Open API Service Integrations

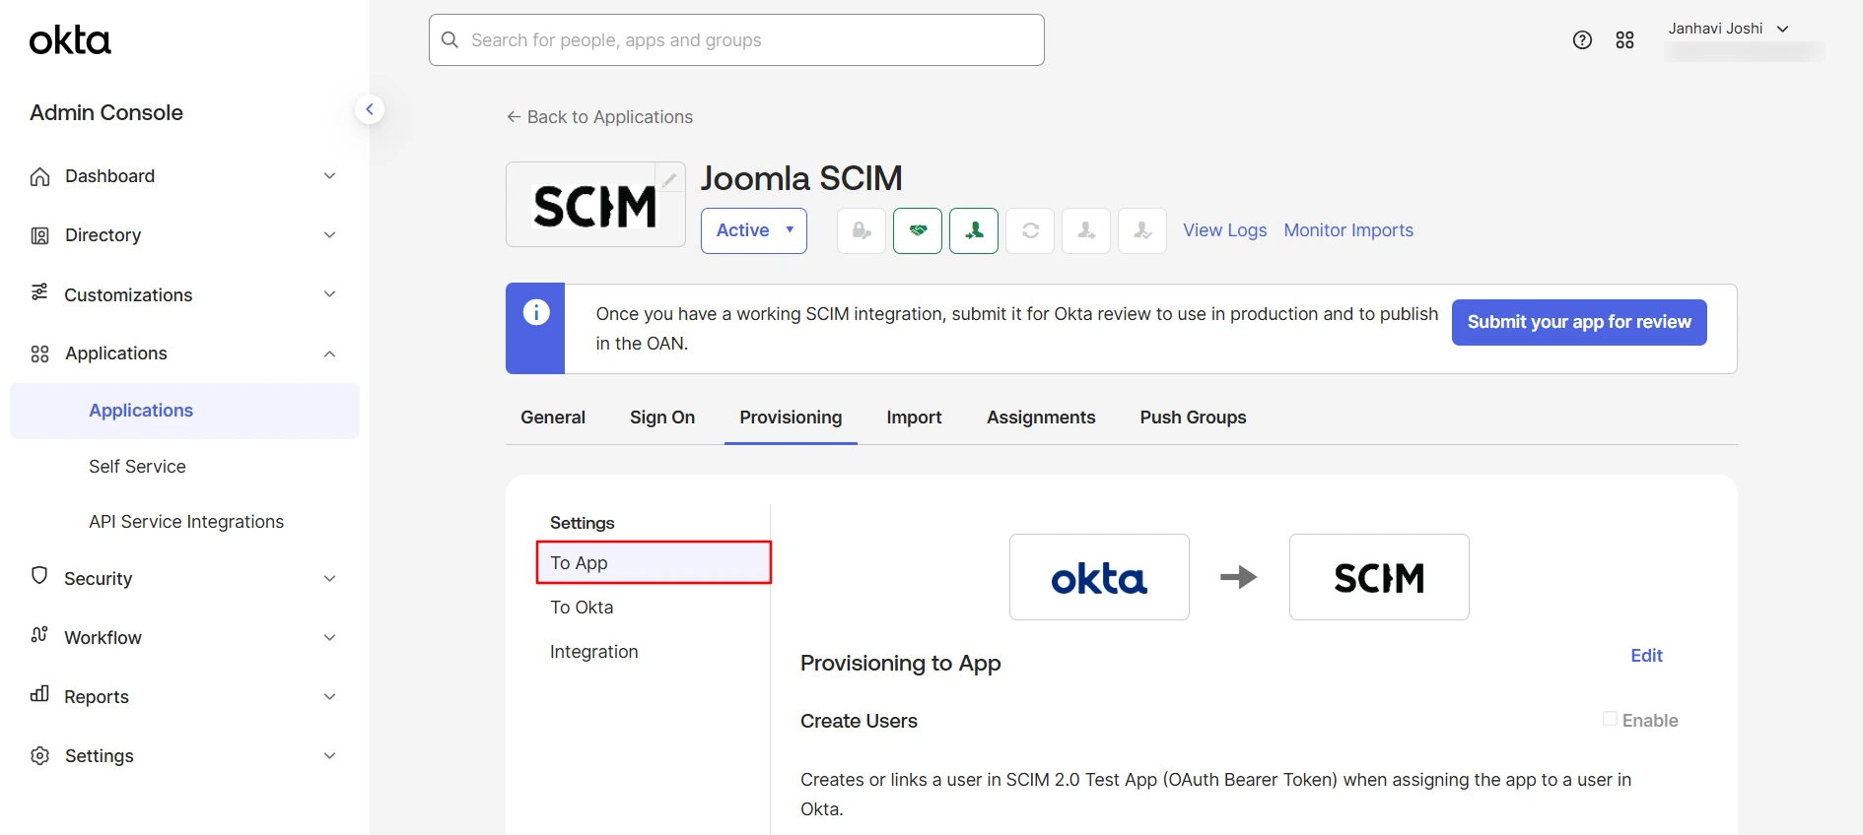tap(186, 522)
